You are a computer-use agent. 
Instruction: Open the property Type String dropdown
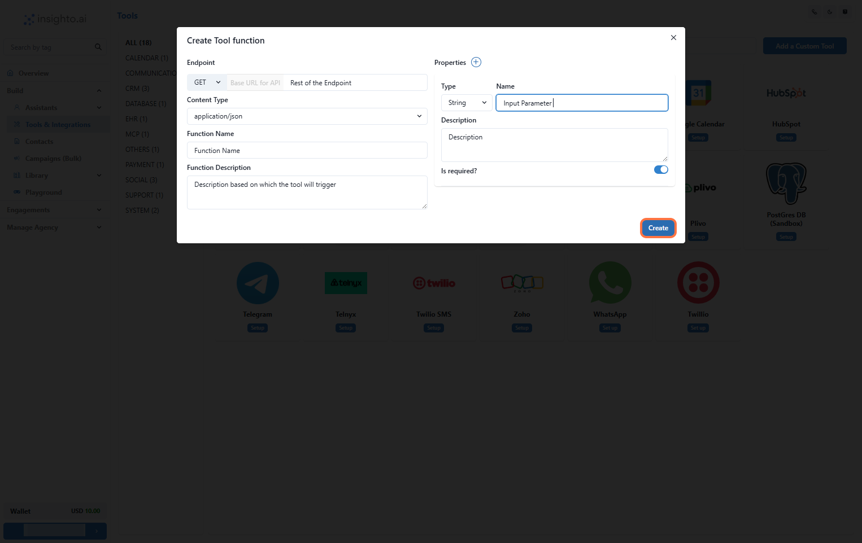coord(467,103)
